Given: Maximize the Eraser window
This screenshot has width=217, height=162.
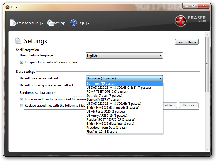Looking at the screenshot, I should coord(194,6).
